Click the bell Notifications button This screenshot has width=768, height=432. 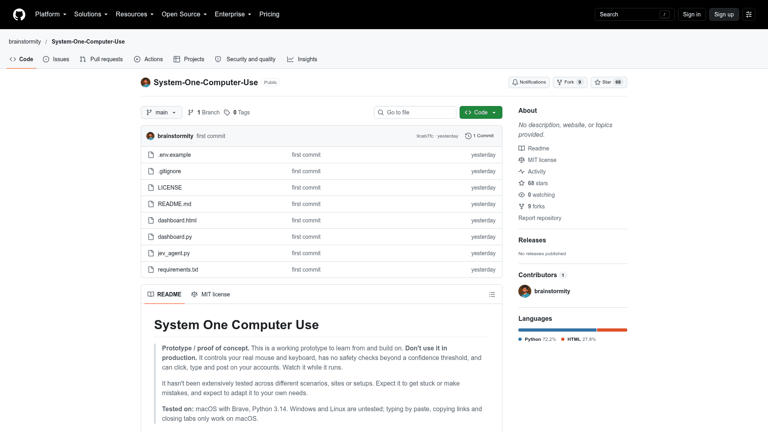coord(529,82)
